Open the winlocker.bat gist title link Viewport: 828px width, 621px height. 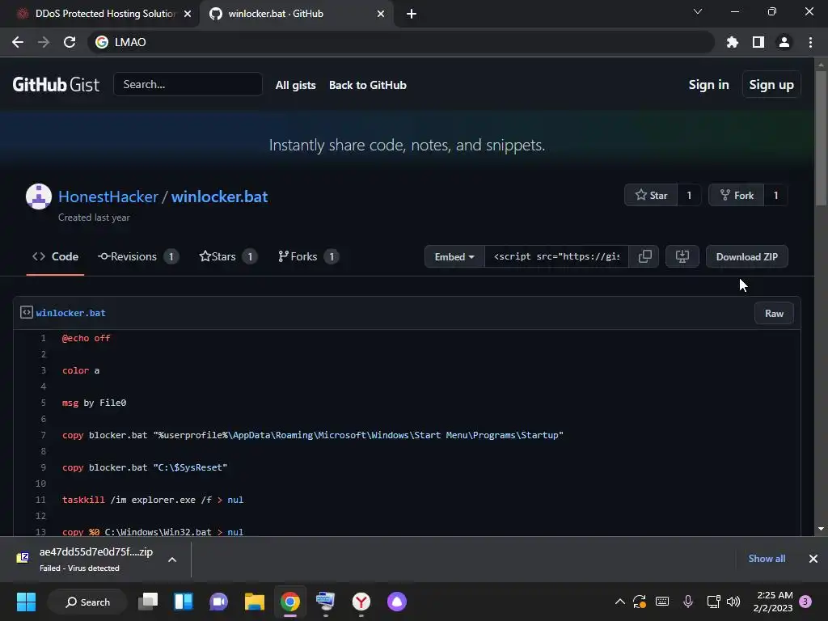(219, 196)
